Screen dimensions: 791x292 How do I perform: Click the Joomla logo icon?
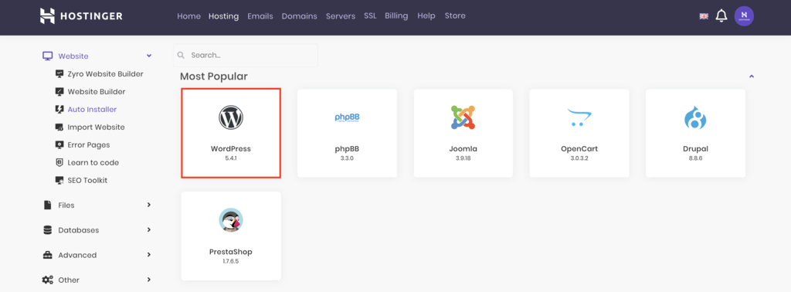[x=463, y=117]
